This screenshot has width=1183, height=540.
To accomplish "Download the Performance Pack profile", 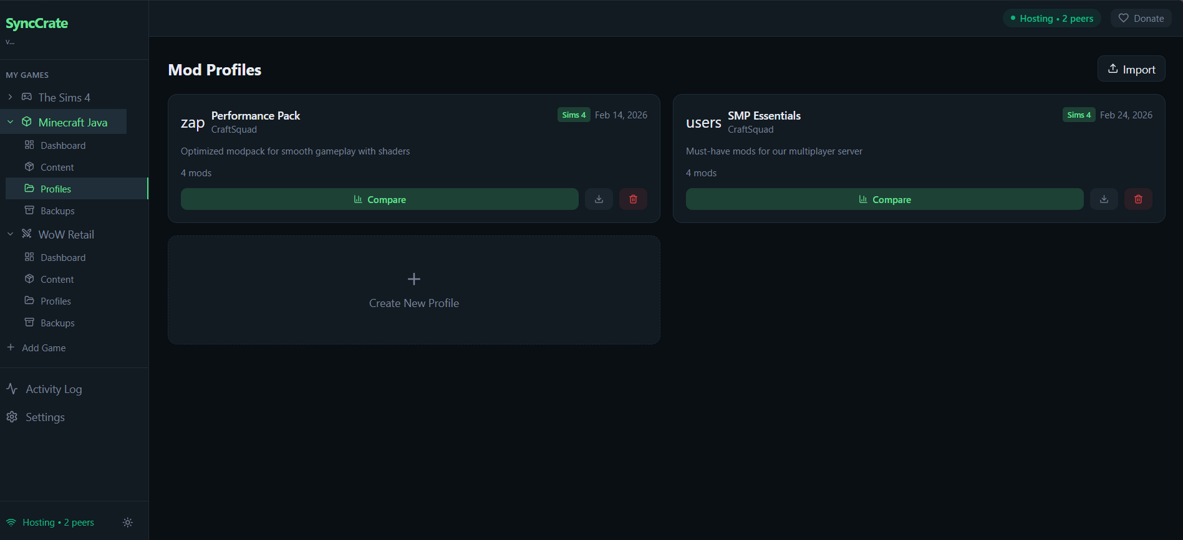I will 599,199.
